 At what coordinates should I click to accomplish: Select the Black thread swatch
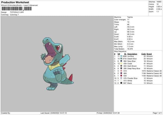point(121,83)
